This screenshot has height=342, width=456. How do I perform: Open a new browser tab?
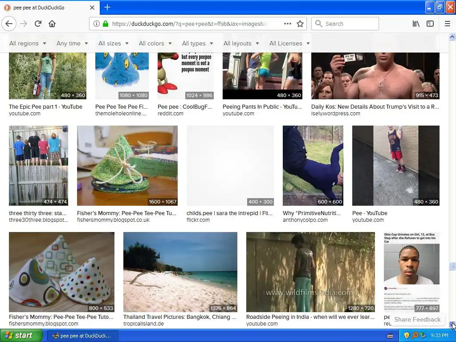pos(107,7)
